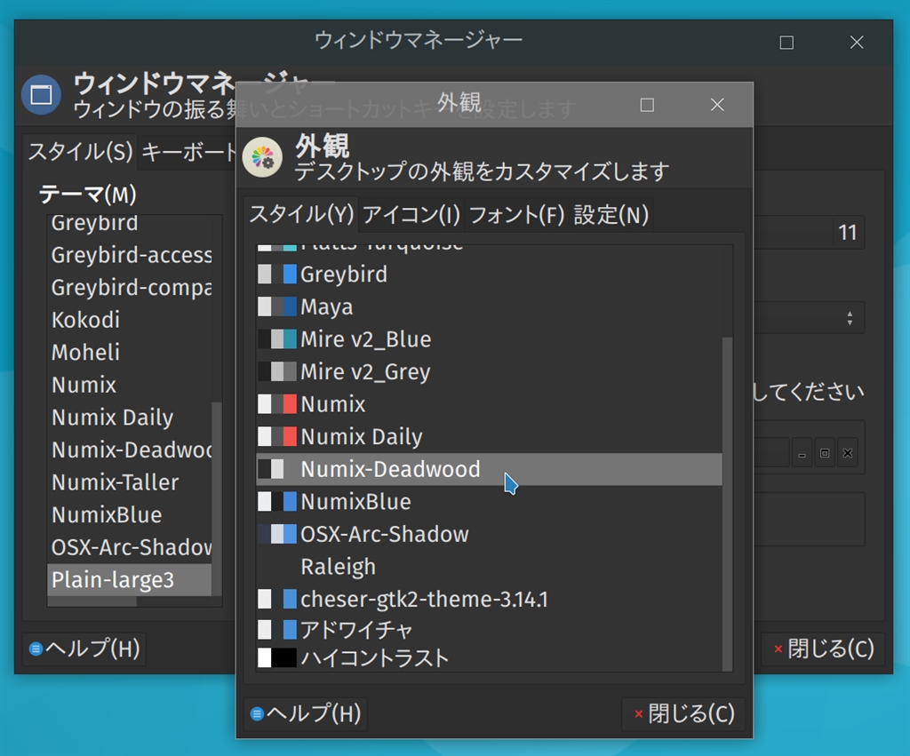
Task: Select Kokodi in Window Manager themes
Action: (x=130, y=320)
